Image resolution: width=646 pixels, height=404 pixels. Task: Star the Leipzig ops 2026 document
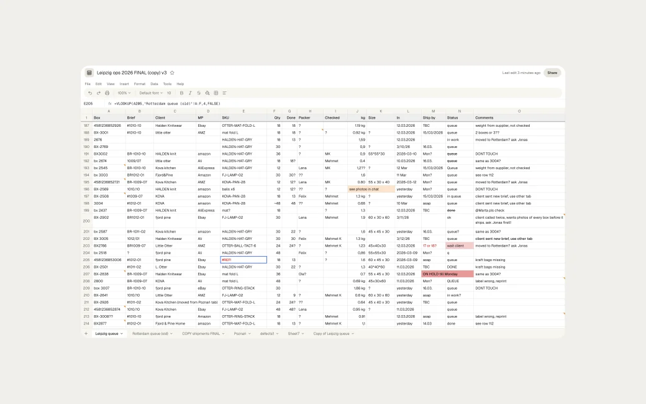[x=172, y=73]
